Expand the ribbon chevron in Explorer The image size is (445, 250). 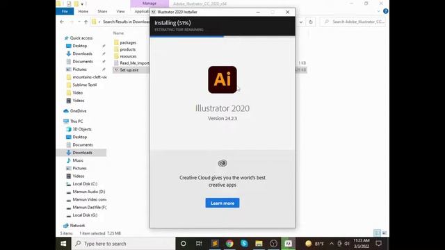(x=378, y=11)
